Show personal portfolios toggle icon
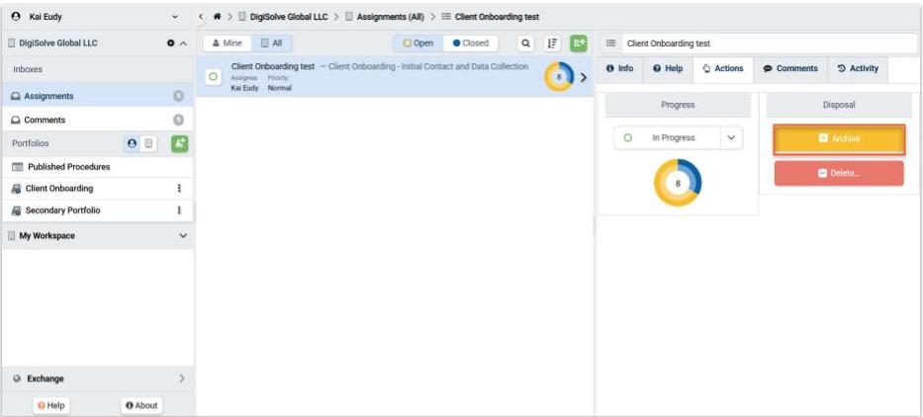Viewport: 923px width, 417px height. coord(132,143)
